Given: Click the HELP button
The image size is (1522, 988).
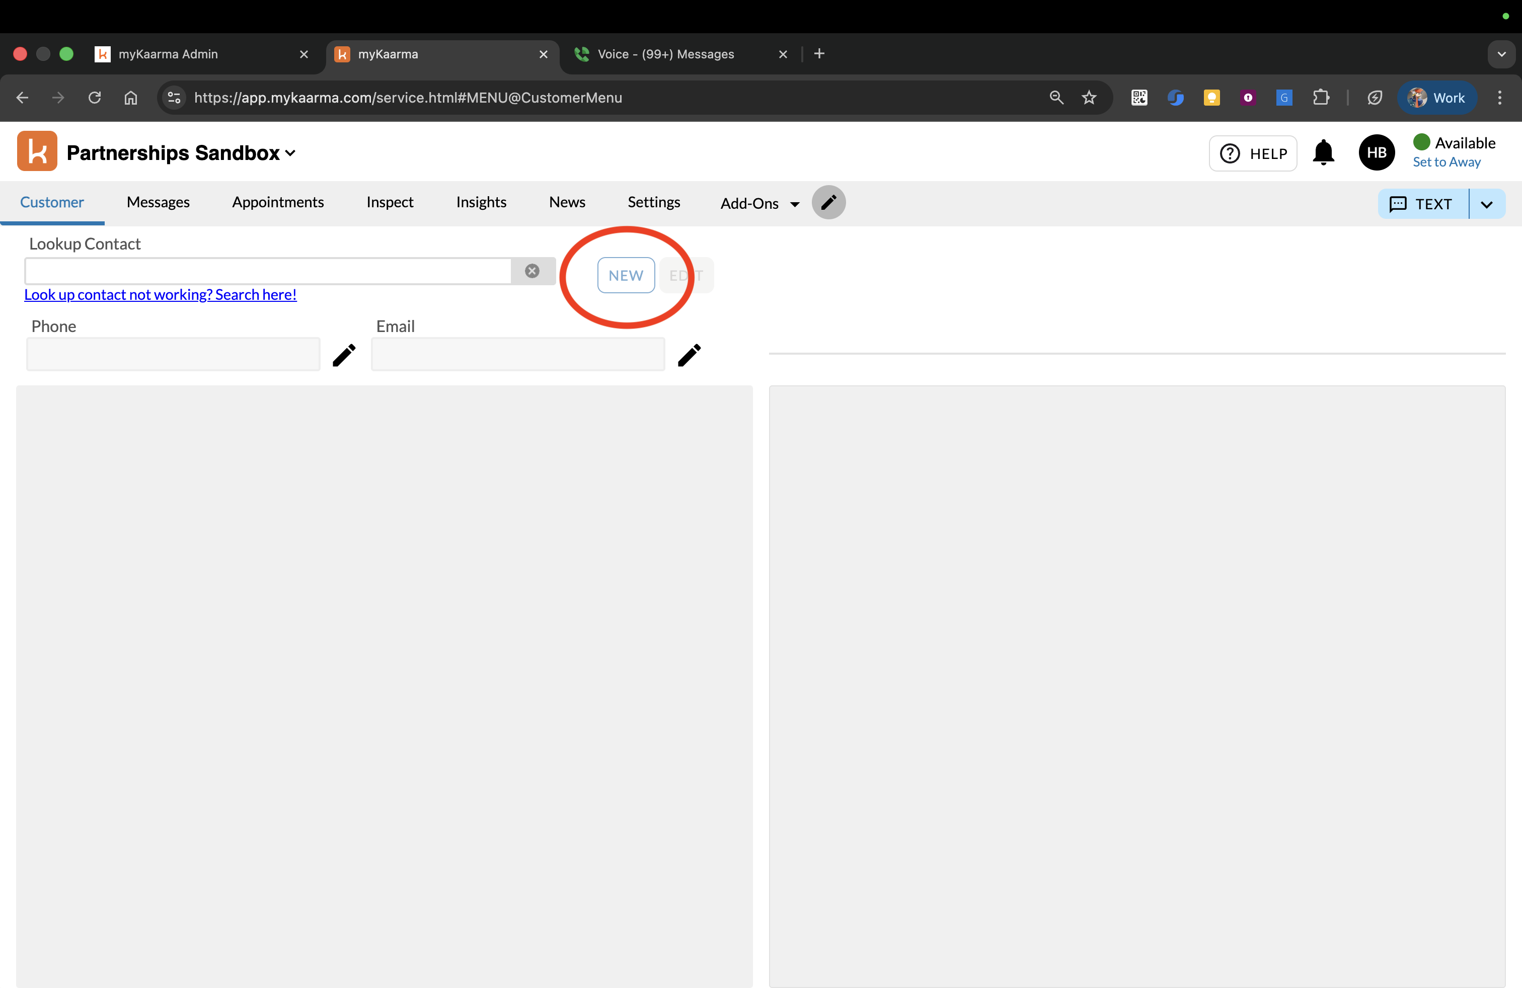Looking at the screenshot, I should point(1252,153).
